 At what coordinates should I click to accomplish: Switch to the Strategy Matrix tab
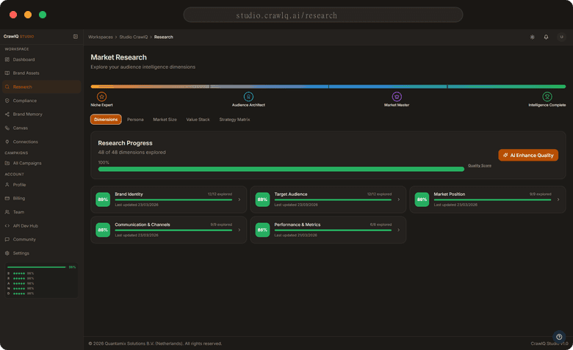click(234, 120)
